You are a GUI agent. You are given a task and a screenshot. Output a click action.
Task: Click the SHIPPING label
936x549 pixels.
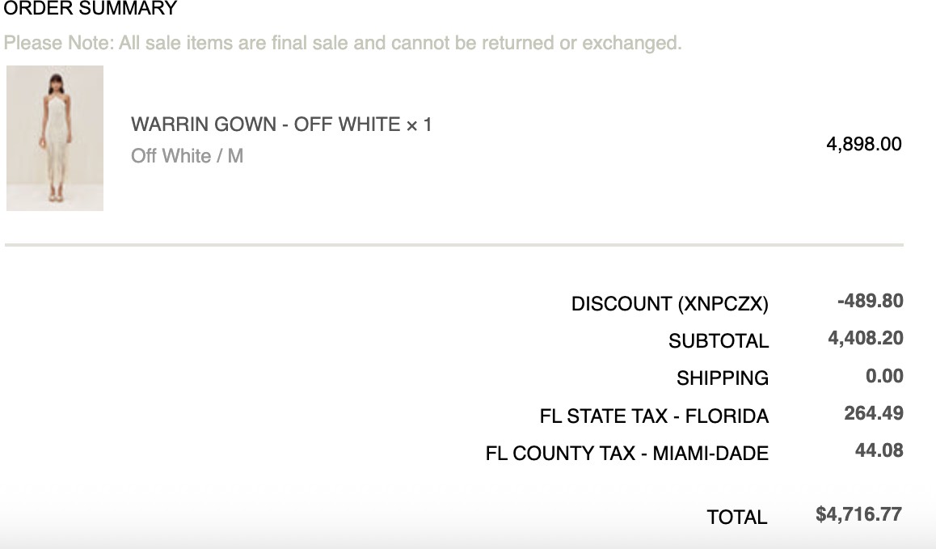[x=722, y=378]
